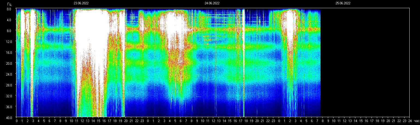
Task: Select the 20.0 frequency axis label
Action: [x=8, y=63]
